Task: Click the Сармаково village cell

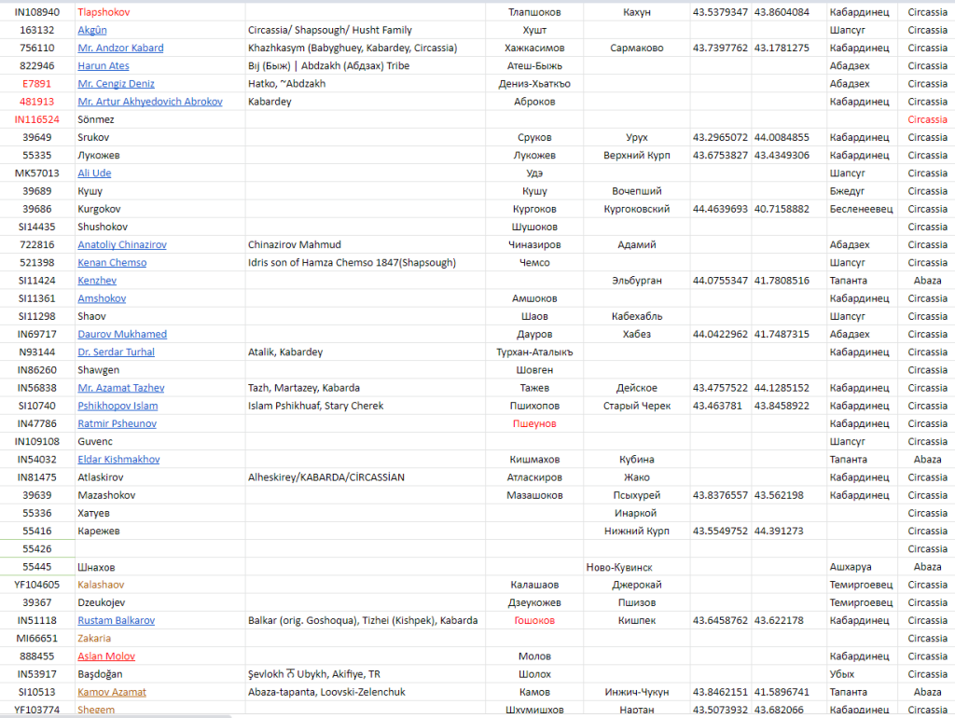Action: (637, 48)
